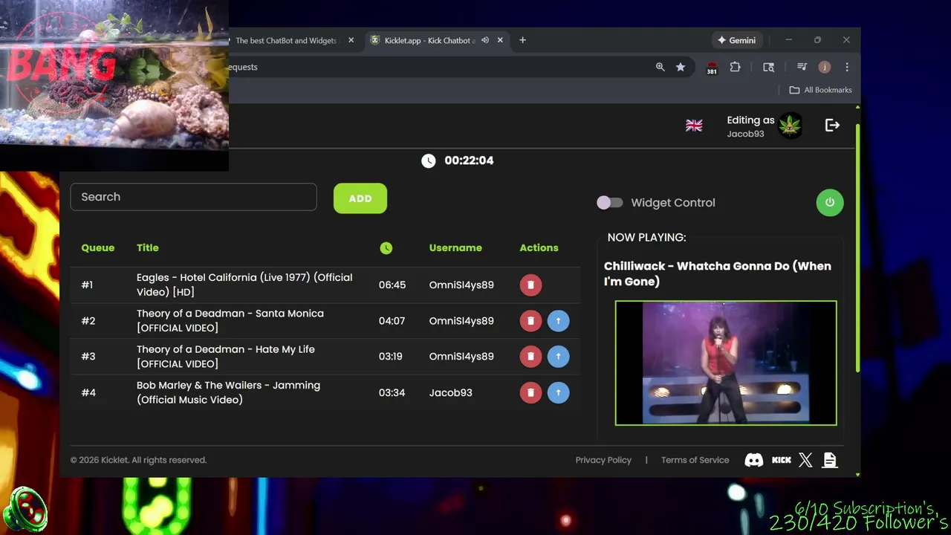Open the documentation page icon
Image resolution: width=951 pixels, height=535 pixels.
point(830,460)
